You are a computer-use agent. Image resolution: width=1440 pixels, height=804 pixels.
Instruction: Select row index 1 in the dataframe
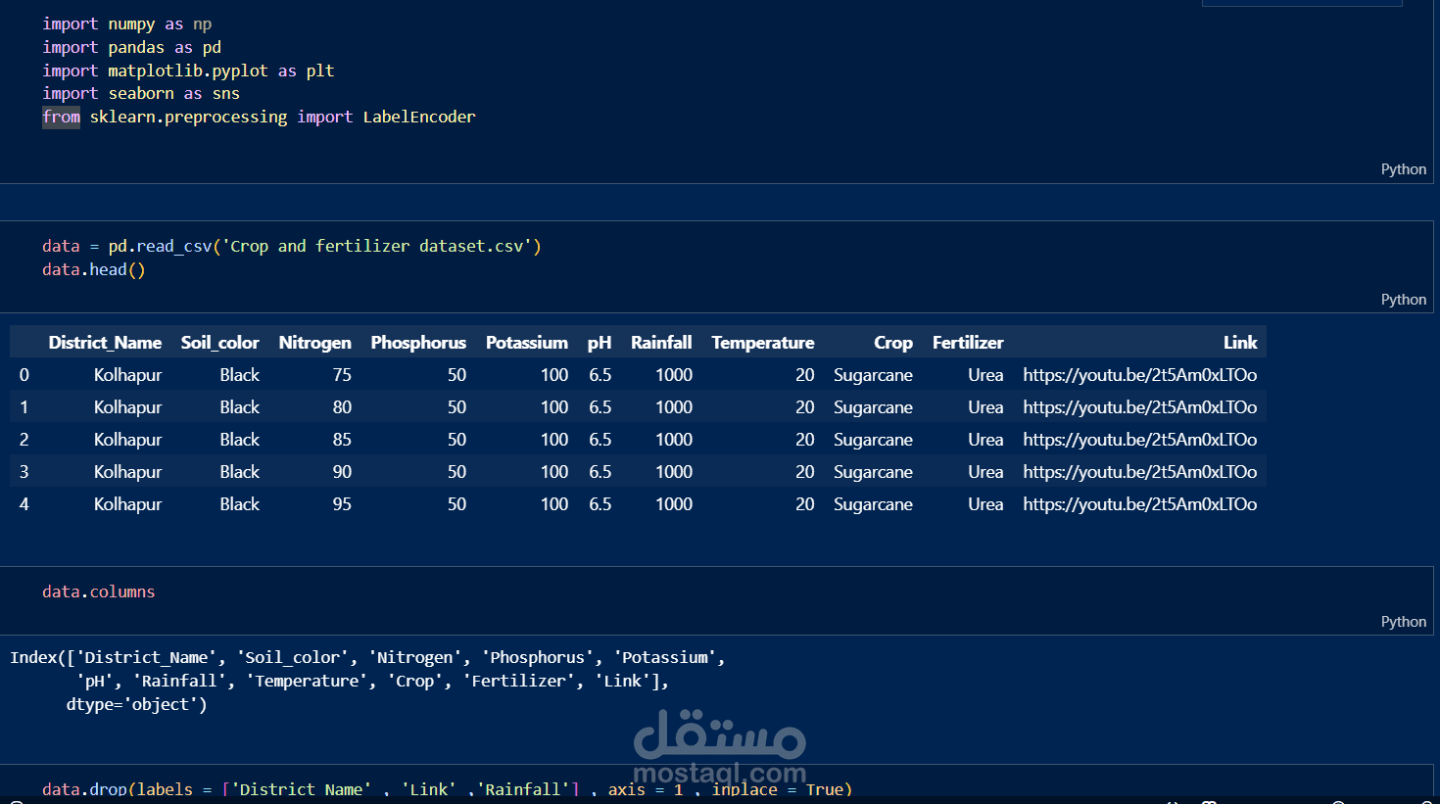24,407
